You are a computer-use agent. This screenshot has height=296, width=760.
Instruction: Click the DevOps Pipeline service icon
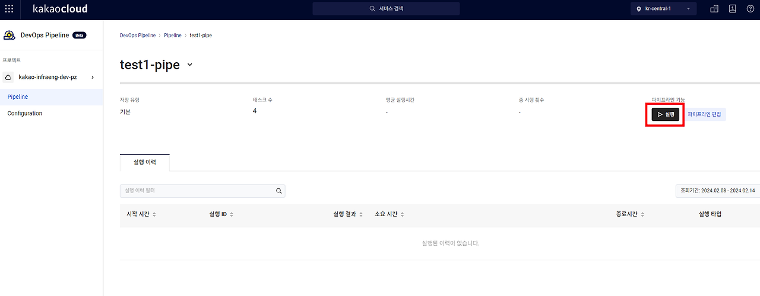click(9, 36)
